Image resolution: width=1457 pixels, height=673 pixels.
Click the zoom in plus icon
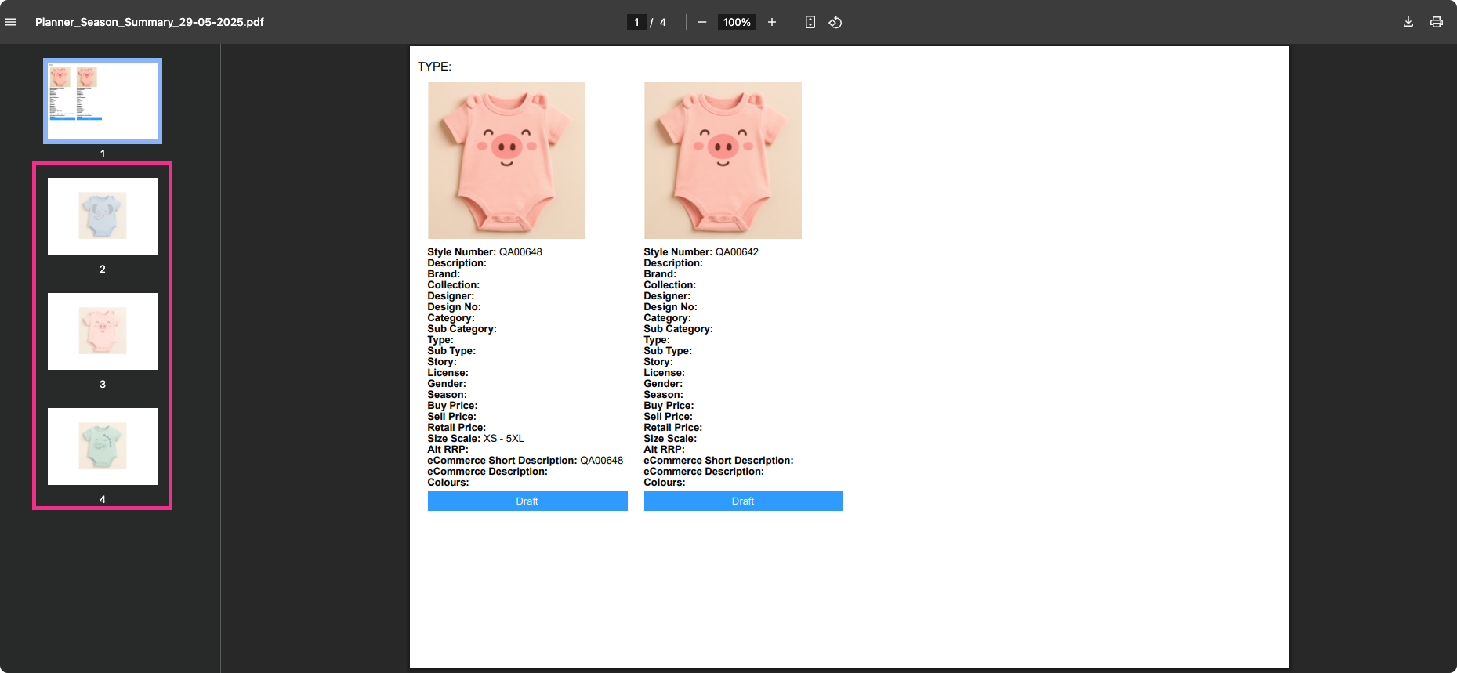pos(772,22)
